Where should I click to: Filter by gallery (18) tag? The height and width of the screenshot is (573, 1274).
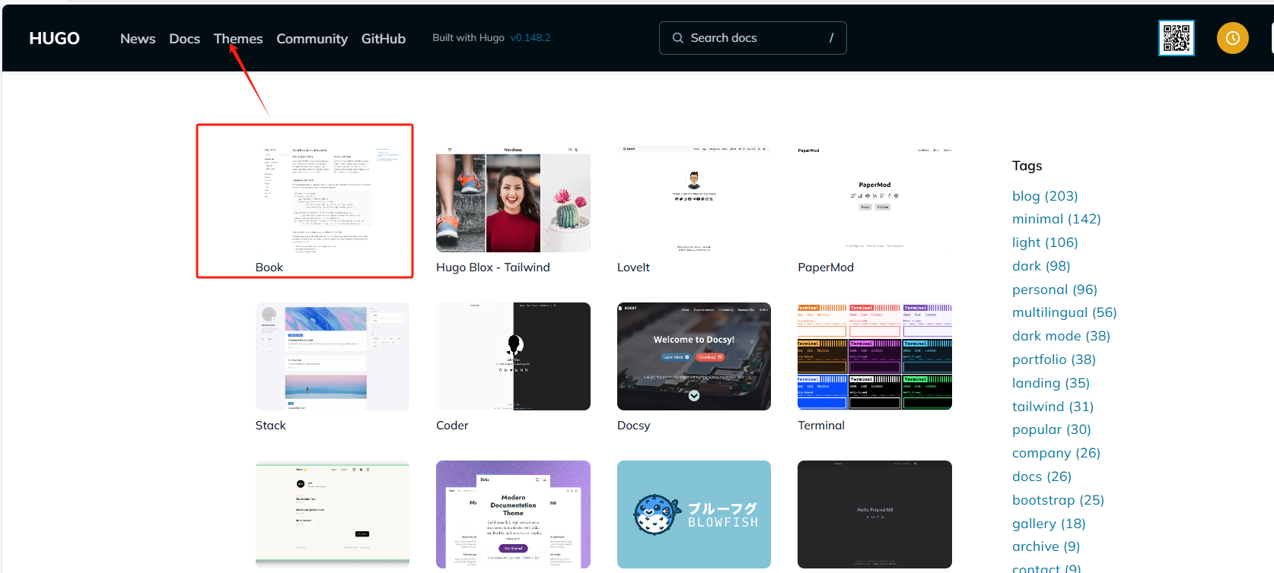click(1049, 524)
